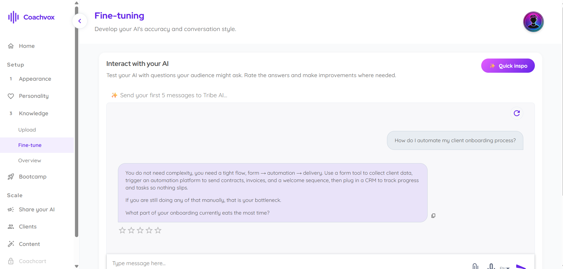Rate the answer four stars

tap(149, 230)
